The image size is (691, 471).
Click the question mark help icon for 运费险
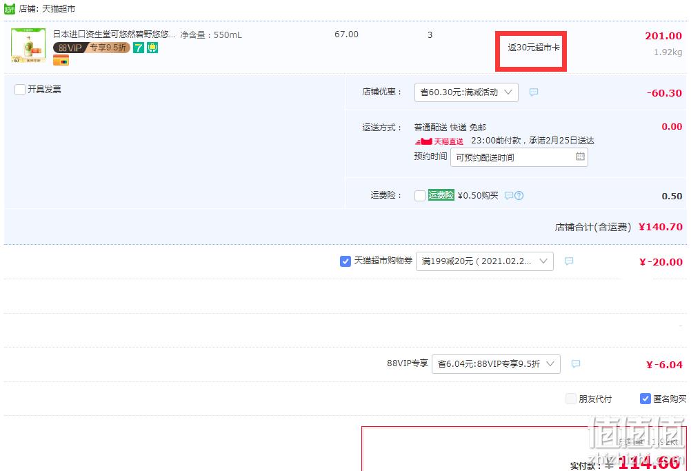pyautogui.click(x=519, y=196)
